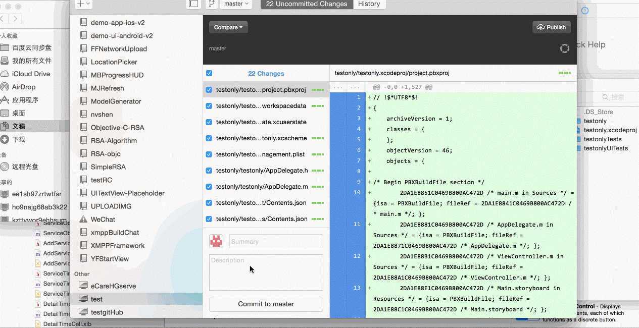This screenshot has height=328, width=639.
Task: Uncheck the AppDelegate.h checkbox
Action: tap(209, 171)
